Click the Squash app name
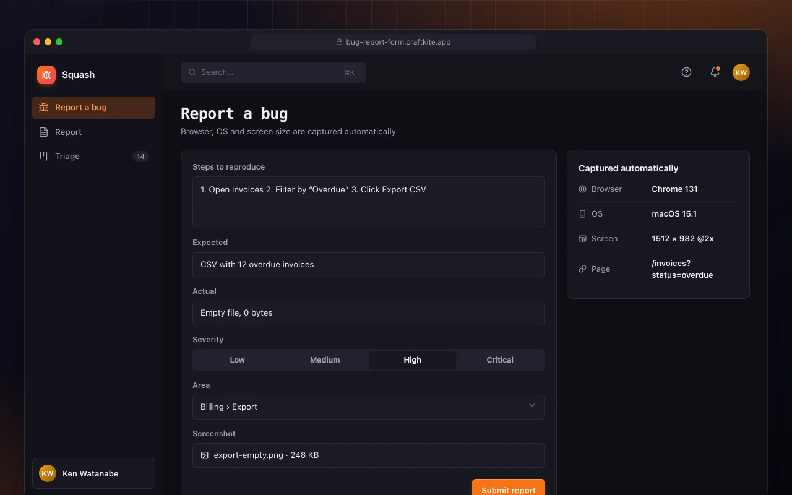792x495 pixels. click(79, 75)
